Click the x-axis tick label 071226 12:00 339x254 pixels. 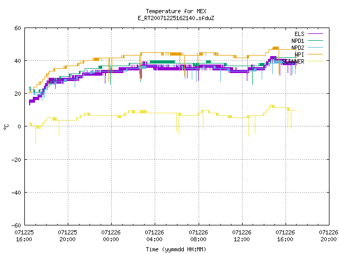[x=242, y=236]
